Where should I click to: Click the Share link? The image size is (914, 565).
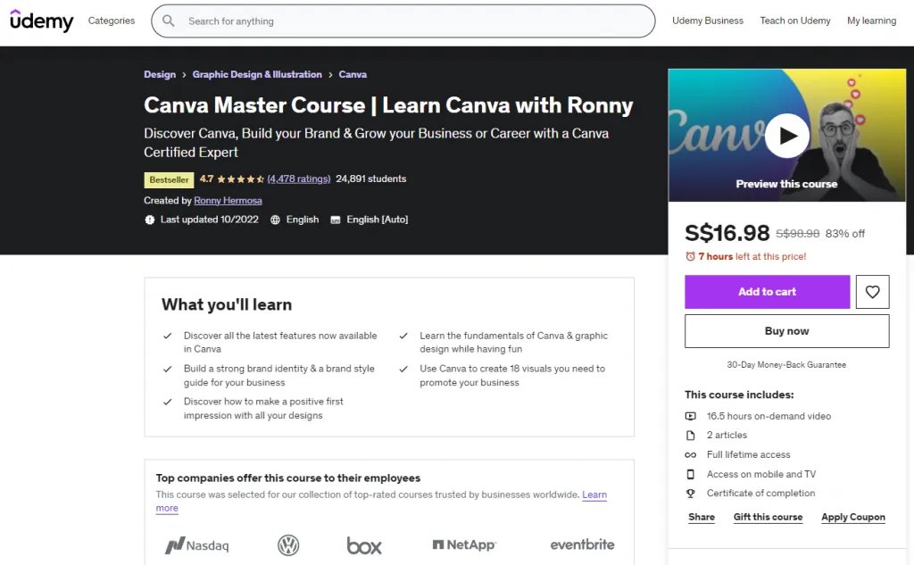[x=702, y=517]
